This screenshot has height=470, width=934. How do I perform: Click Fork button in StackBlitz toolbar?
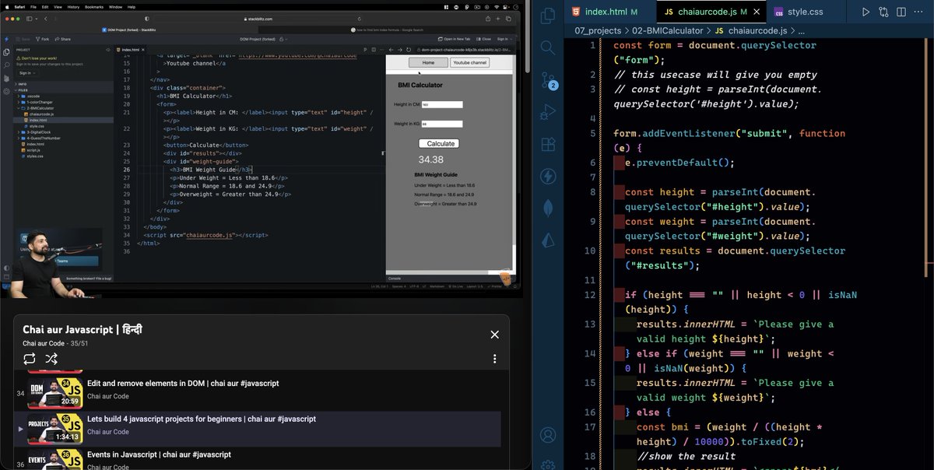click(x=42, y=39)
